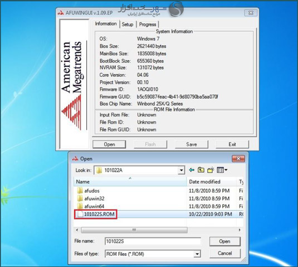Close the Open dialog window

(238, 159)
